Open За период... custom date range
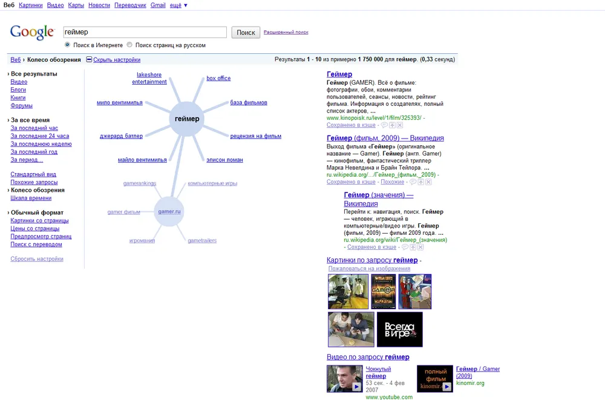The width and height of the screenshot is (605, 400). [x=27, y=160]
